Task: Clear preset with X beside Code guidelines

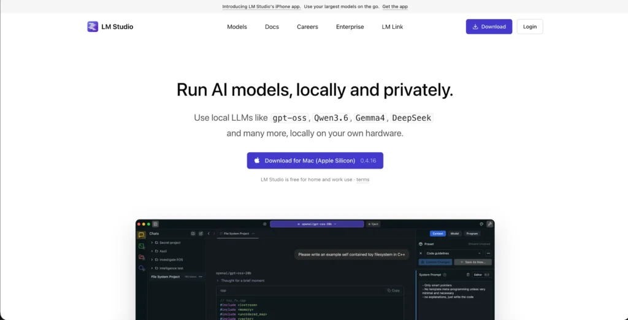Action: coord(421,253)
